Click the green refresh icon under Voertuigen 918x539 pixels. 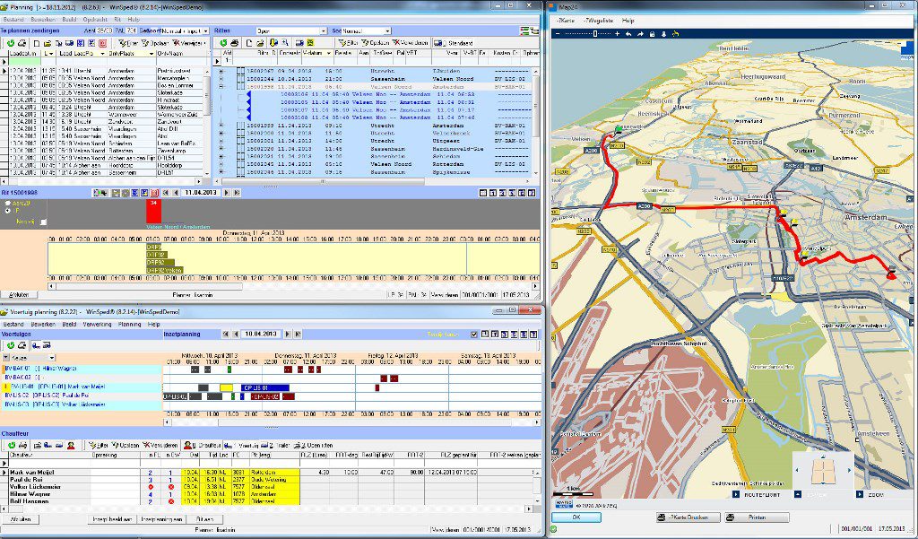click(x=9, y=345)
